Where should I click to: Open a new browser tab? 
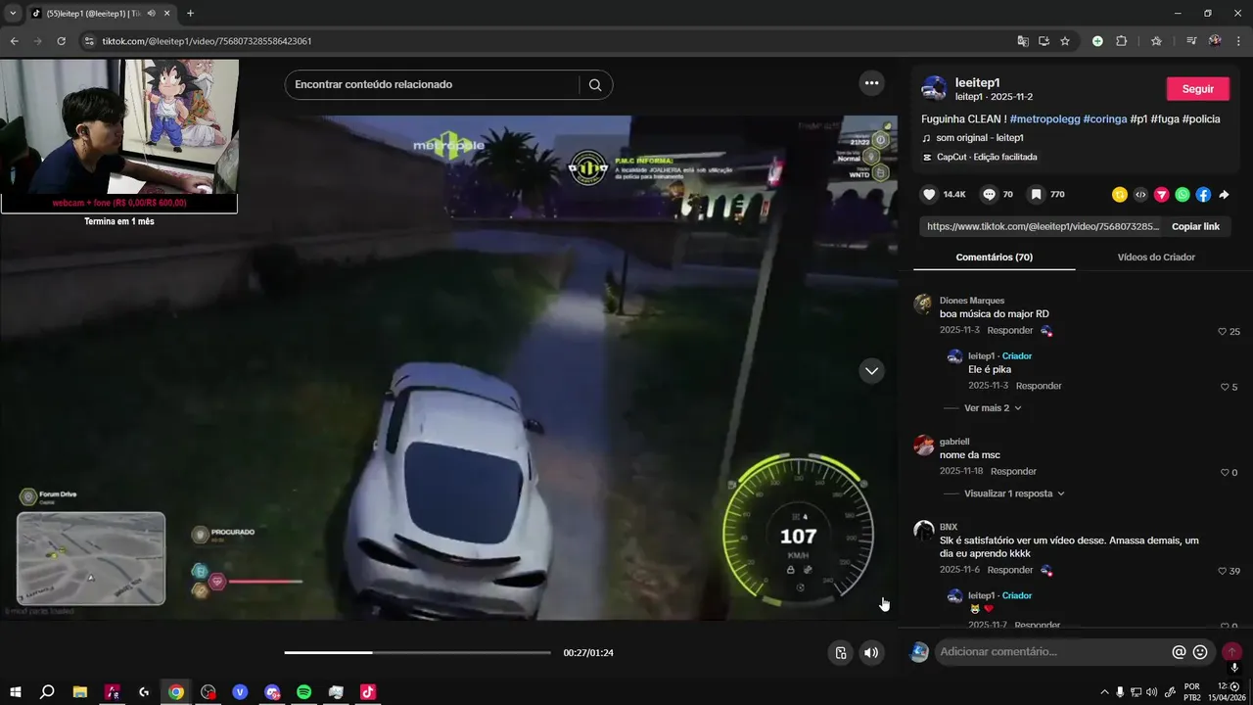click(190, 14)
